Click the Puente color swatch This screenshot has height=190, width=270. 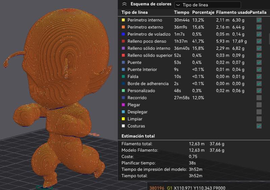point(123,62)
